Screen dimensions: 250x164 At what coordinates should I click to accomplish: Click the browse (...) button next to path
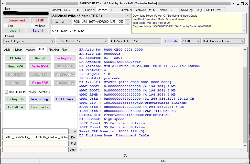127,22
